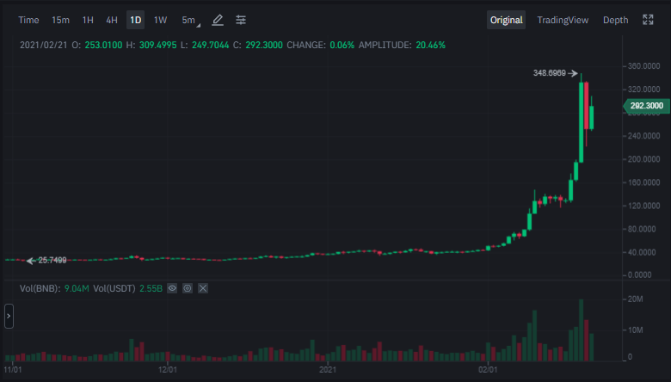Switch to 4H interval
The width and height of the screenshot is (671, 382).
[x=112, y=20]
